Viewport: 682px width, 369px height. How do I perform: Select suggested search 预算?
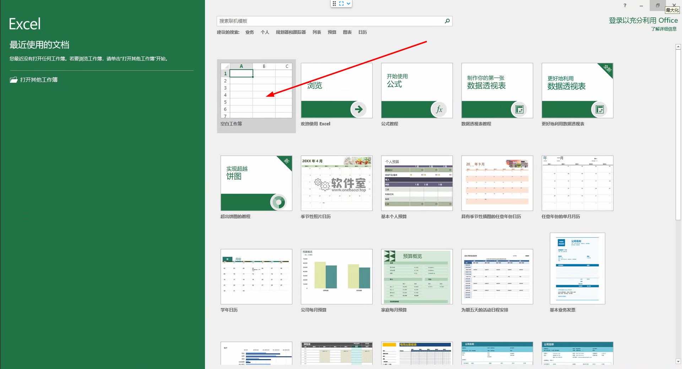(332, 32)
